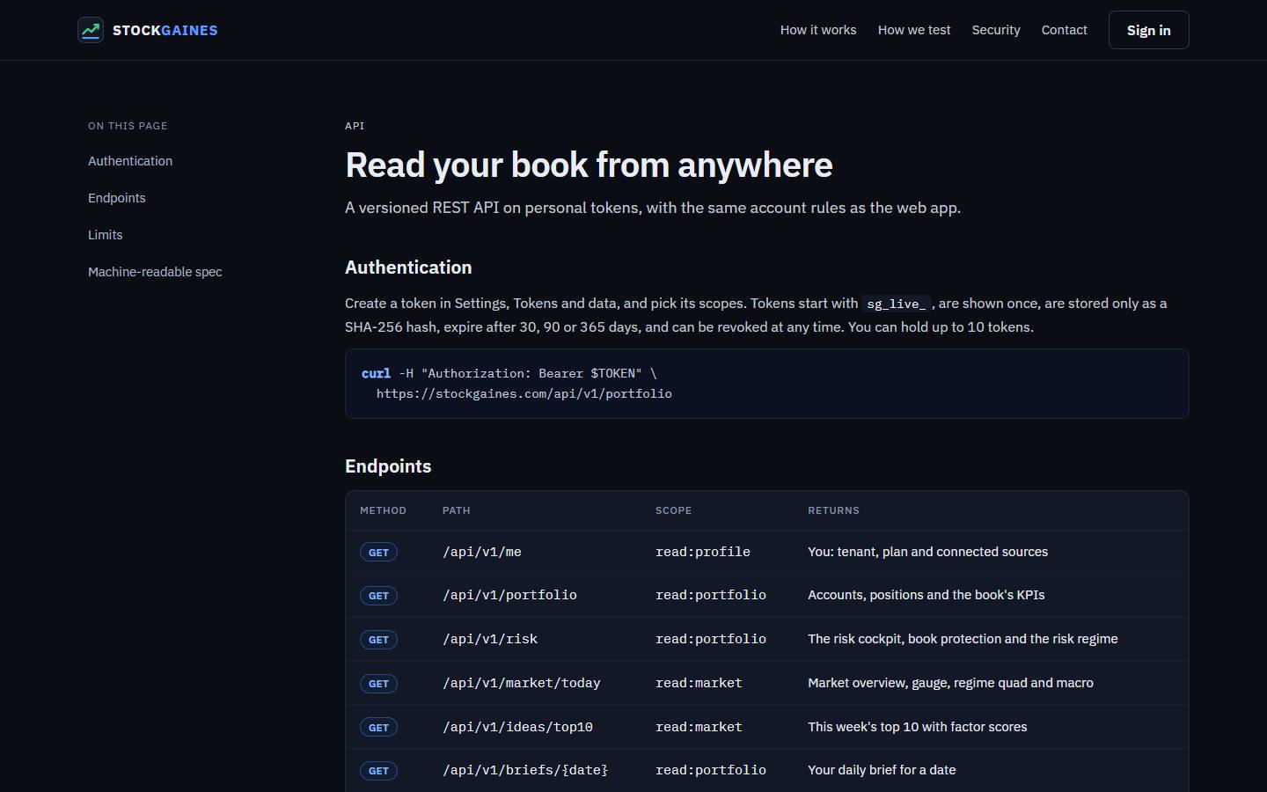Click the RETURNS column header
Viewport: 1267px width, 792px height.
click(x=834, y=510)
